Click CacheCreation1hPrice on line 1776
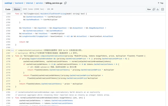168x106 pixels. pos(77,78)
